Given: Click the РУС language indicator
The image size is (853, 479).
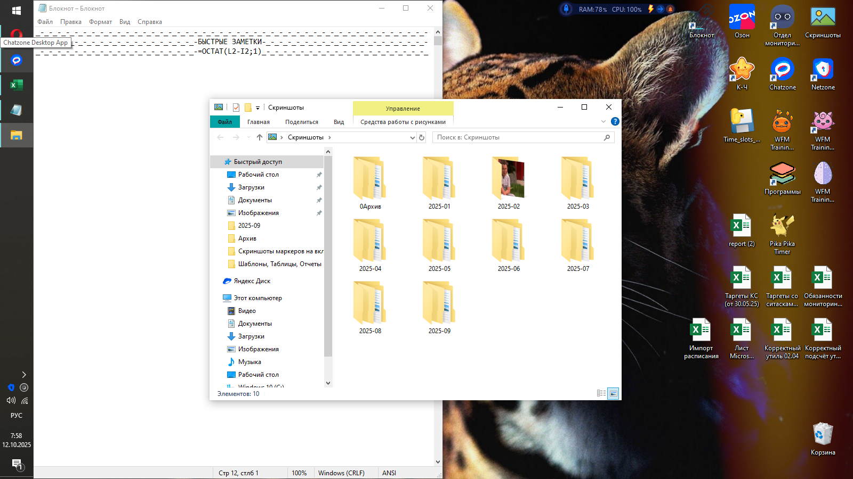Looking at the screenshot, I should 17,416.
